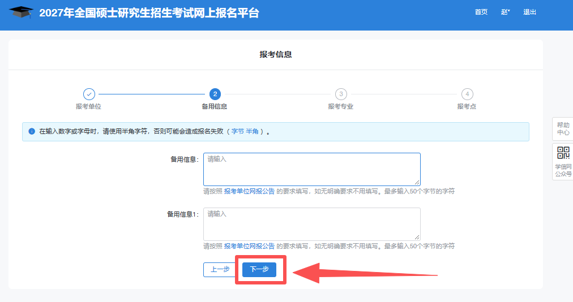Click the 上一步 button
The image size is (573, 302).
[220, 270]
